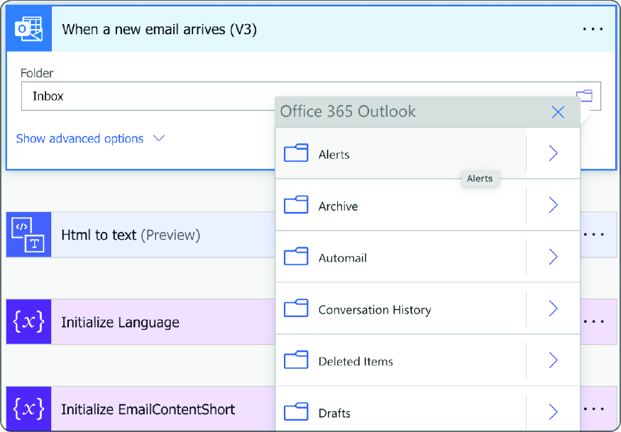Click the Outlook icon on the email trigger

point(28,29)
